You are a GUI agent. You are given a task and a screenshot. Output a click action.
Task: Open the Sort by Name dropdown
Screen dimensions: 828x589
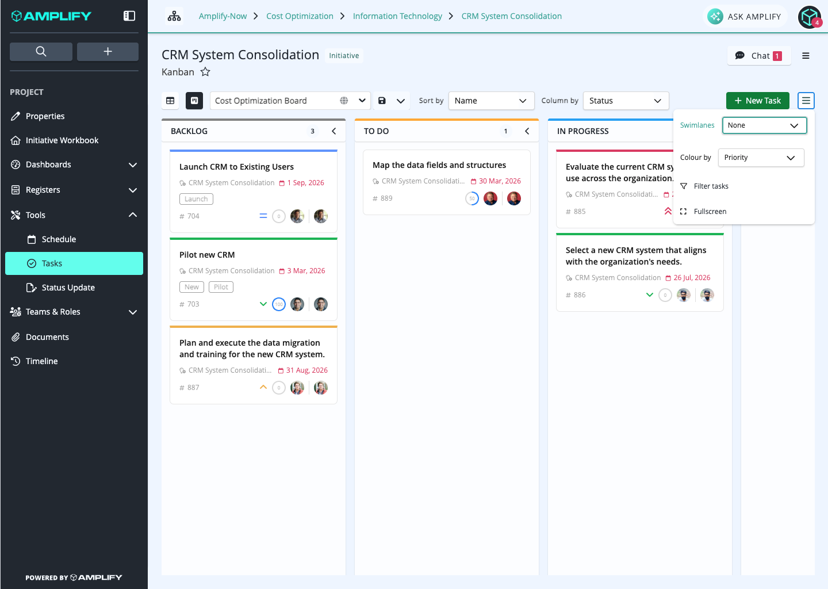tap(491, 101)
